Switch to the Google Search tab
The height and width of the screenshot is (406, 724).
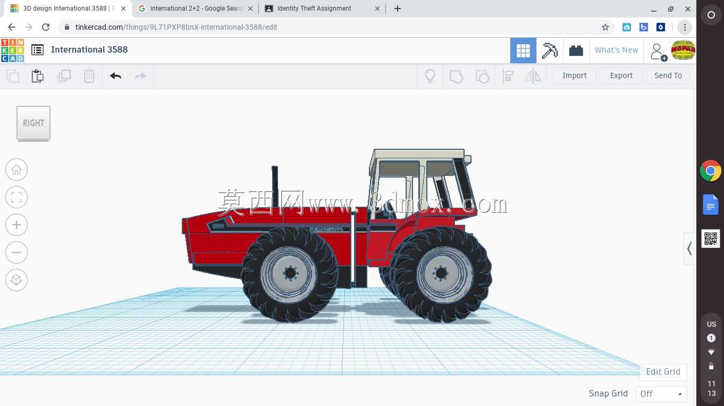pos(195,9)
